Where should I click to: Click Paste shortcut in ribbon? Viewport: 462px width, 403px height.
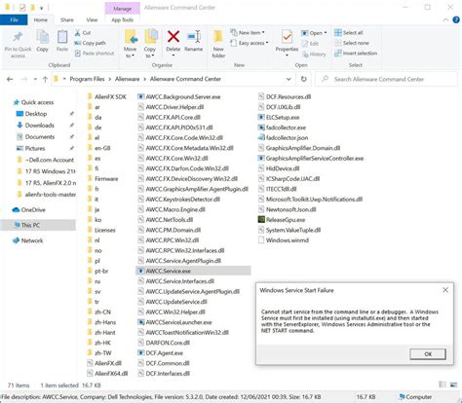click(x=95, y=54)
